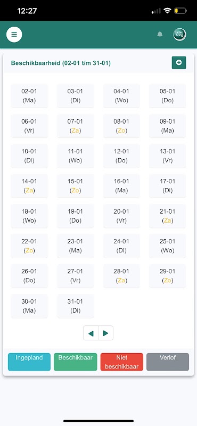This screenshot has width=197, height=426.
Task: Select the Beschikbaar green button
Action: [75, 362]
